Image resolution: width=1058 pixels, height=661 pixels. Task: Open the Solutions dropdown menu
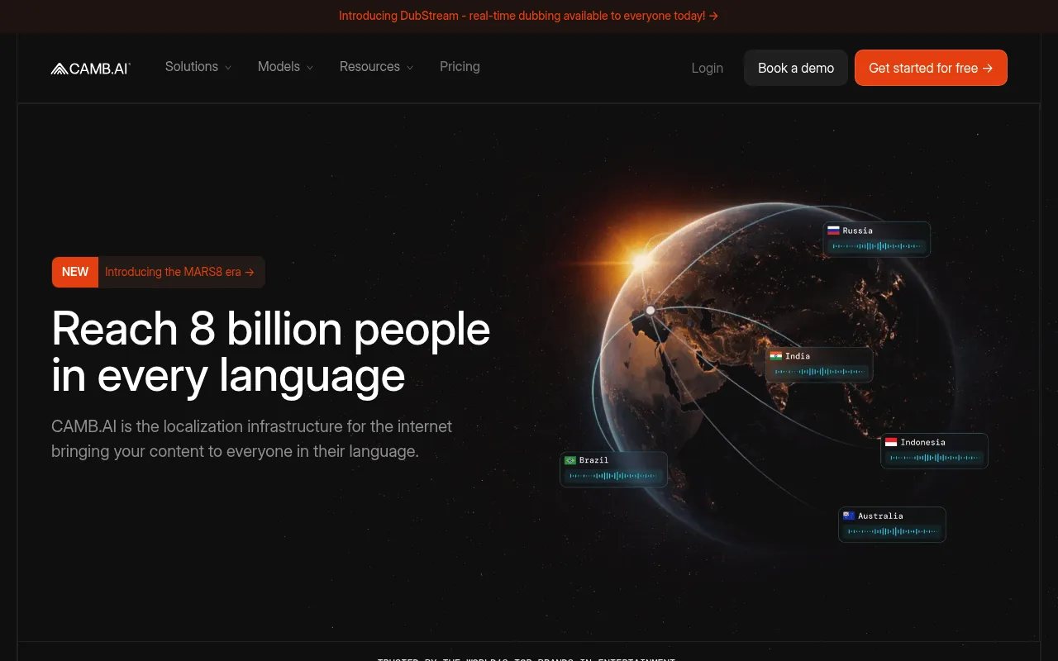coord(198,67)
